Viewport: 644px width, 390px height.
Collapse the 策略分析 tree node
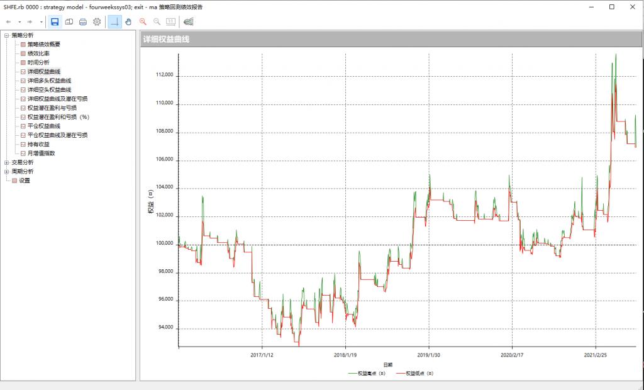6,35
